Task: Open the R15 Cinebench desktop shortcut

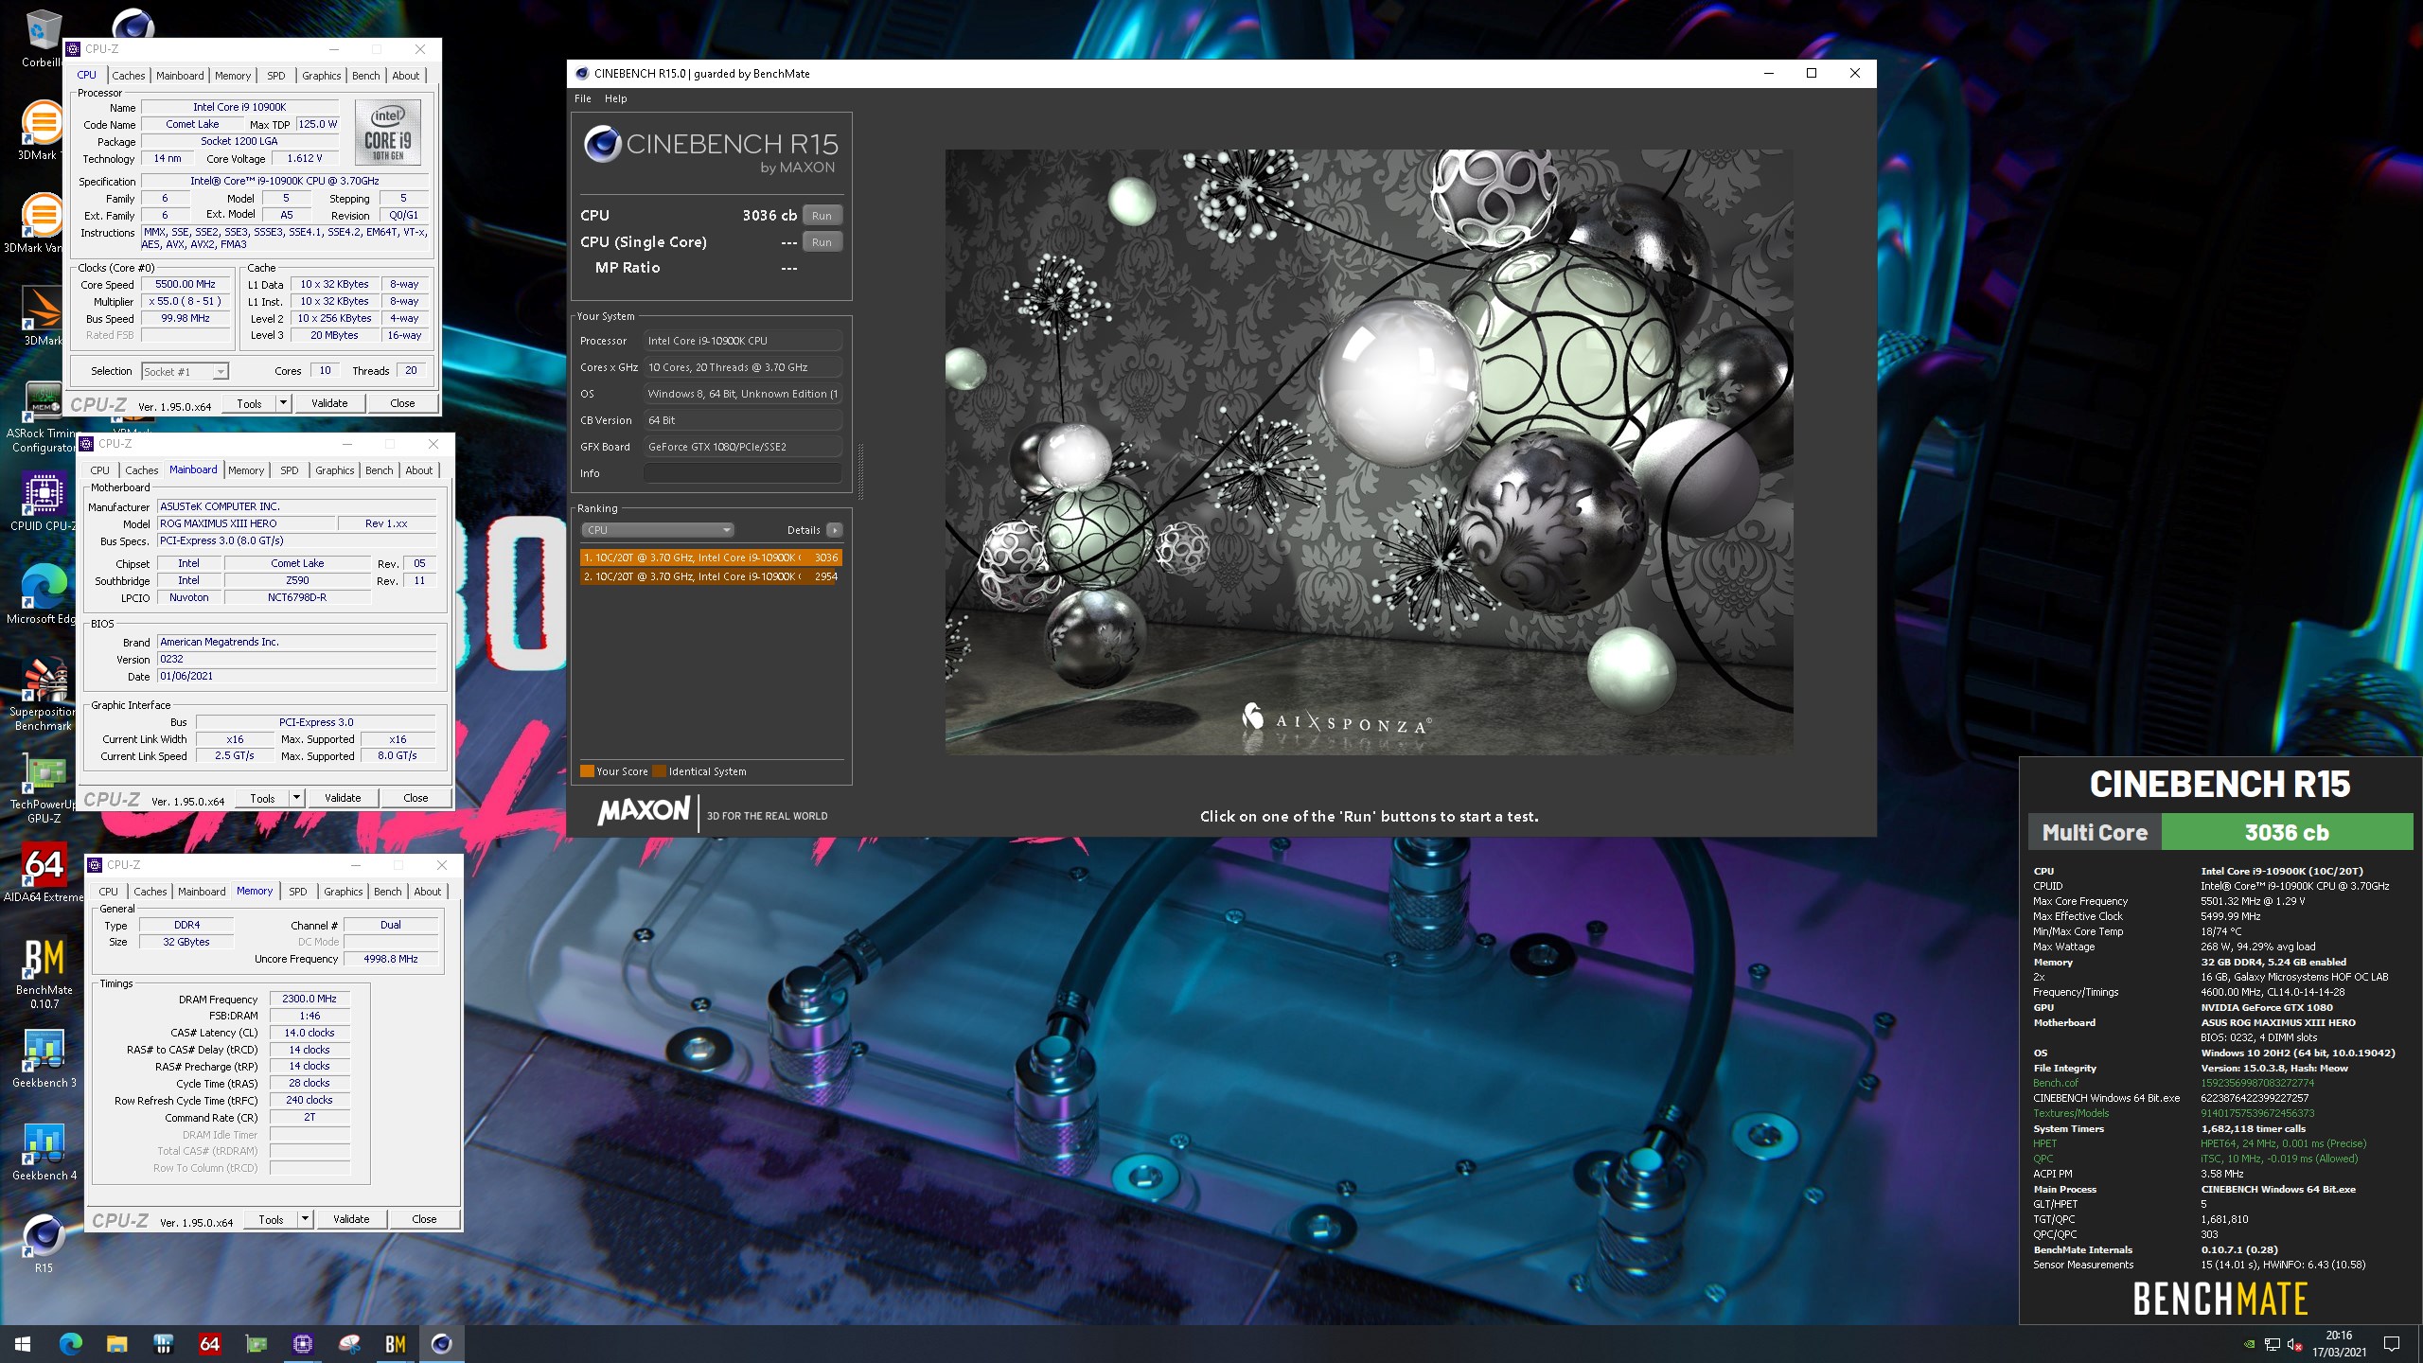Action: [44, 1243]
